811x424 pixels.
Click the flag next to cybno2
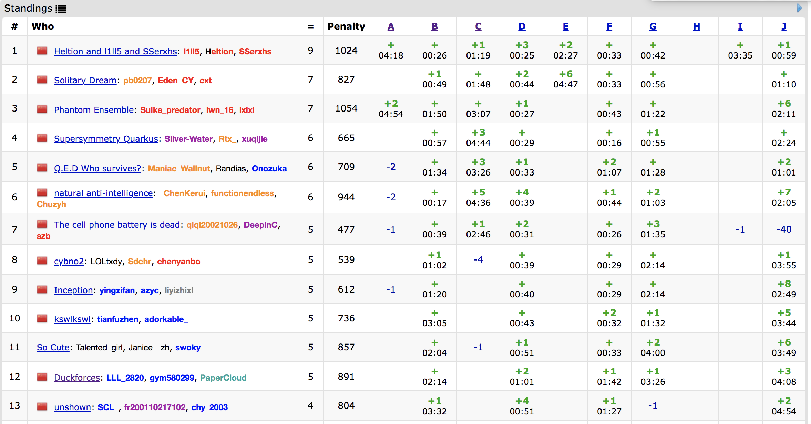coord(42,261)
